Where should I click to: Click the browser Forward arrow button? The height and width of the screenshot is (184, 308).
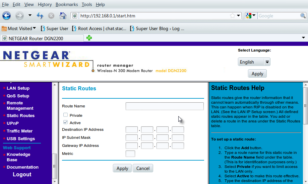19,15
